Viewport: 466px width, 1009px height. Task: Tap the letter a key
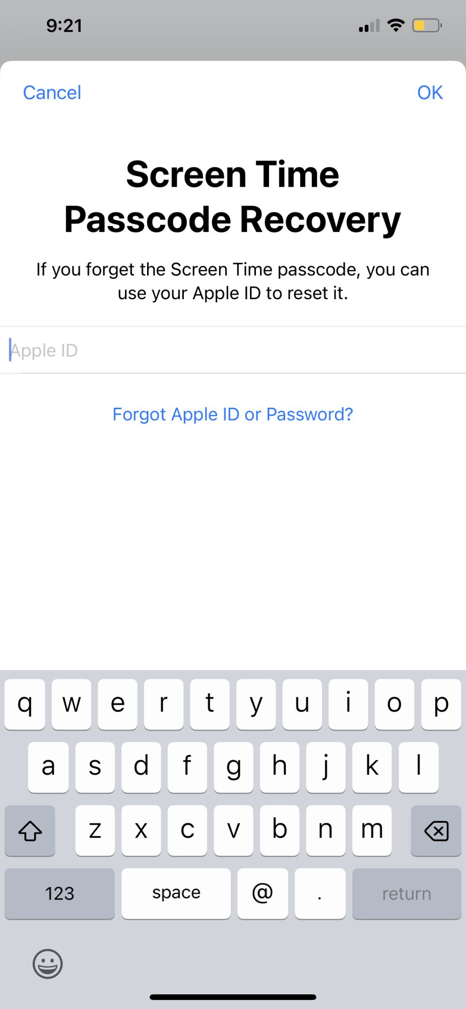click(48, 767)
